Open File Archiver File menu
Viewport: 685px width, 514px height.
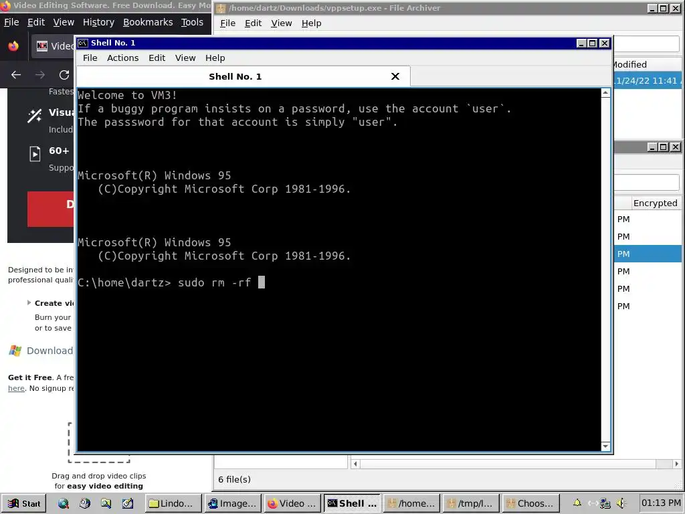pyautogui.click(x=227, y=23)
